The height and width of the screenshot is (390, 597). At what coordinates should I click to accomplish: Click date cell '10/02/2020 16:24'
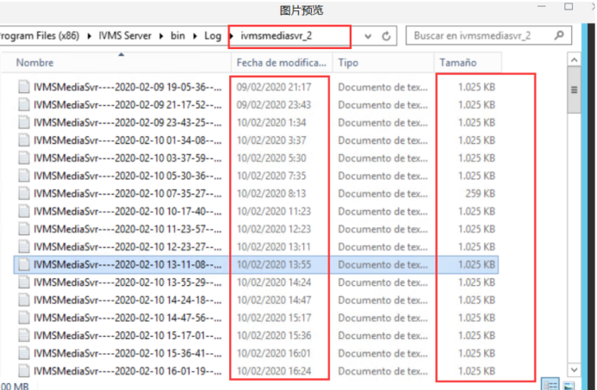[274, 371]
